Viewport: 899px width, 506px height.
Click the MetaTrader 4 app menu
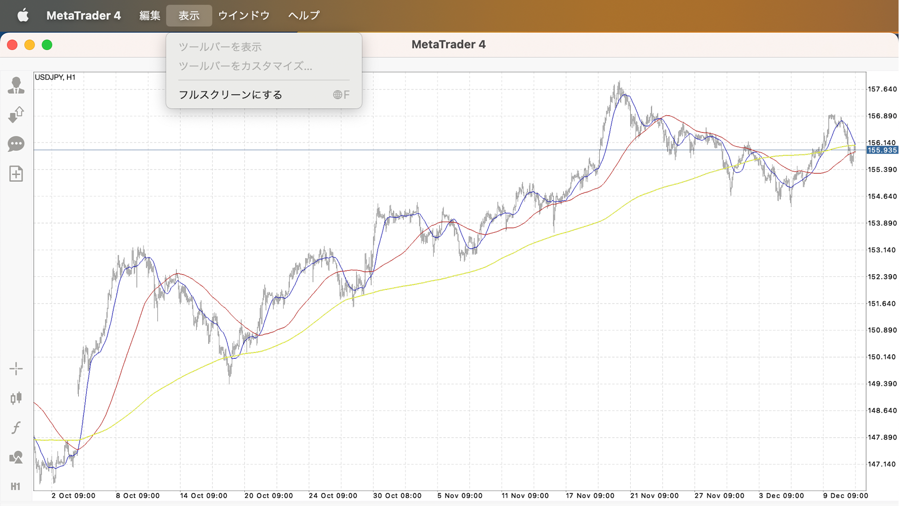pyautogui.click(x=83, y=15)
